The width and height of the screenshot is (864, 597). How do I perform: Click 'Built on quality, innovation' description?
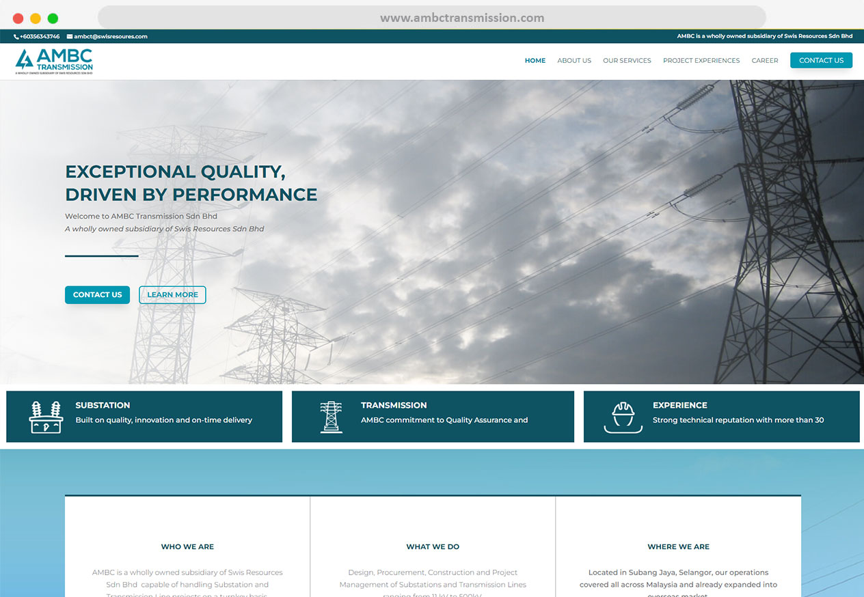click(164, 420)
